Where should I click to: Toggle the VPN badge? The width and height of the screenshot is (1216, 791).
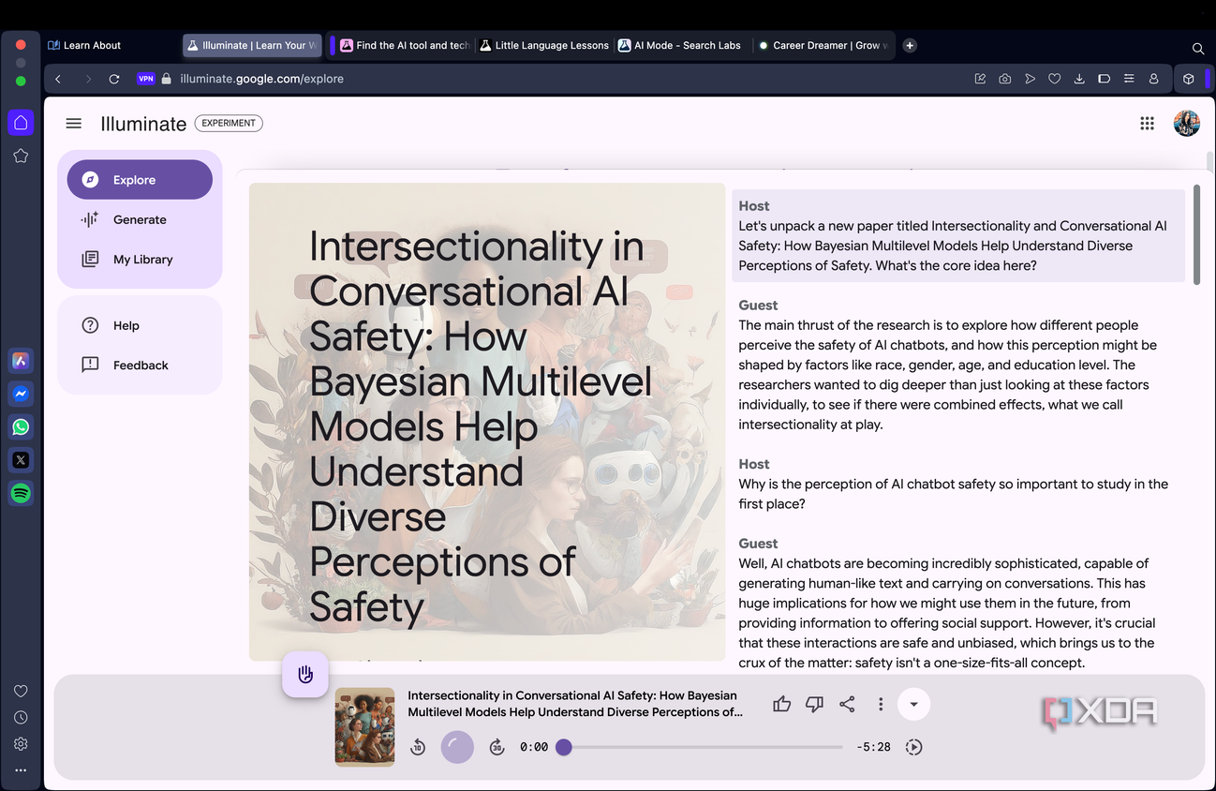pyautogui.click(x=145, y=79)
